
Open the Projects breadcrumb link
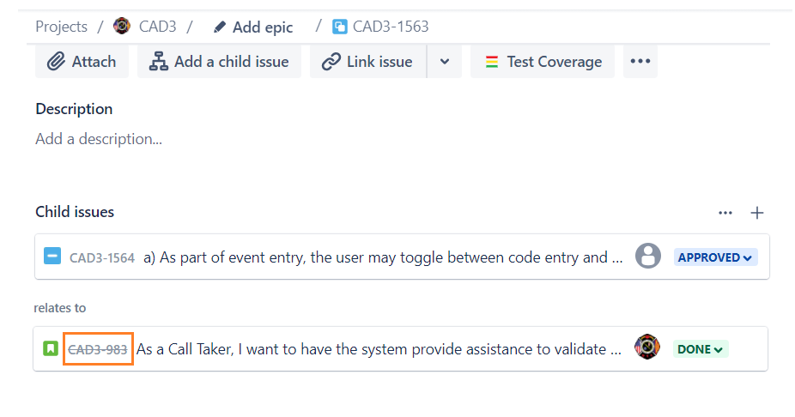[x=61, y=27]
